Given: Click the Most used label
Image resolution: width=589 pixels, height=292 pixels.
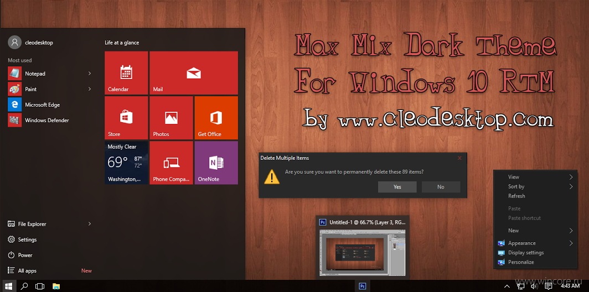Looking at the screenshot, I should pos(19,60).
